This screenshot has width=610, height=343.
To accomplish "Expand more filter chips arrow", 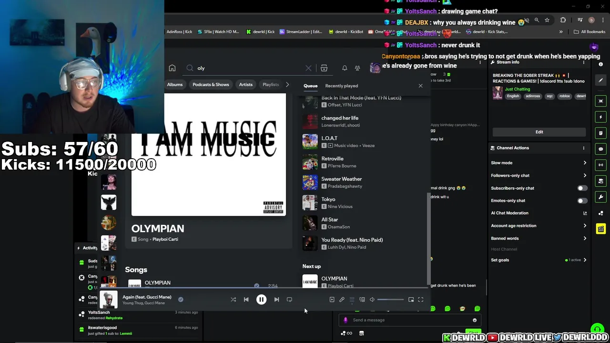I will [287, 84].
